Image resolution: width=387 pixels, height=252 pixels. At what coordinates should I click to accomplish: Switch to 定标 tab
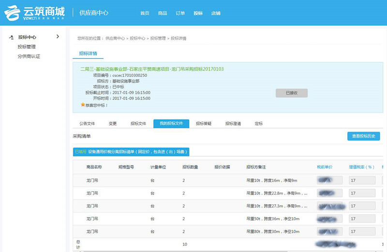point(259,124)
